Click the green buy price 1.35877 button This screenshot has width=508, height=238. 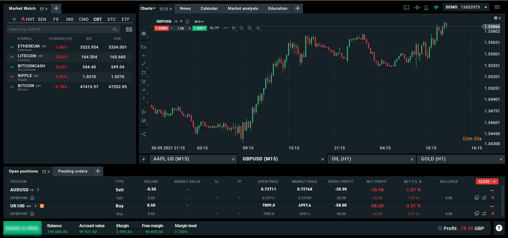click(199, 28)
